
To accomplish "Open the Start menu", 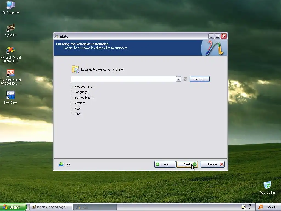I will point(13,207).
